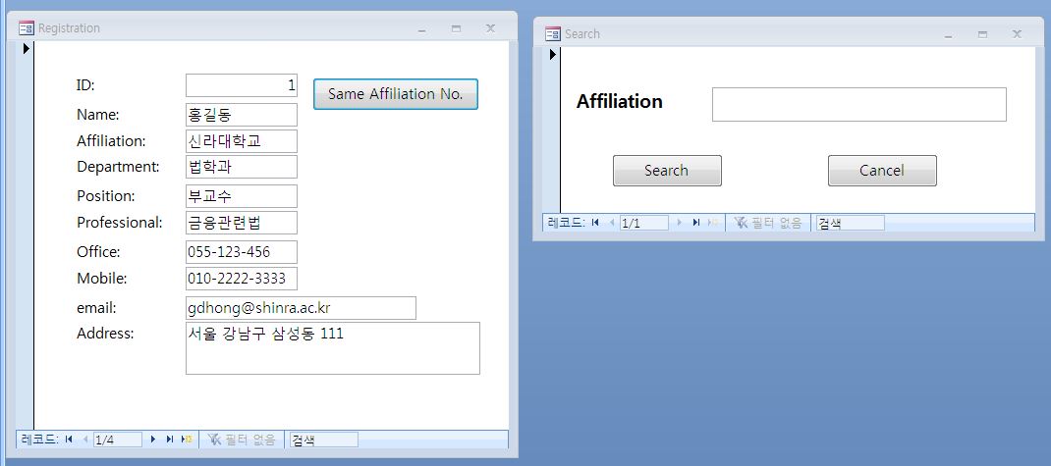Click the Name field 홍길동
The image size is (1051, 466).
pos(242,115)
